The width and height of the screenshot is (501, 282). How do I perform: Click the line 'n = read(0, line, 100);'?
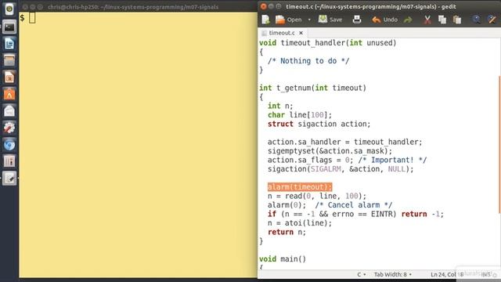[x=317, y=196]
